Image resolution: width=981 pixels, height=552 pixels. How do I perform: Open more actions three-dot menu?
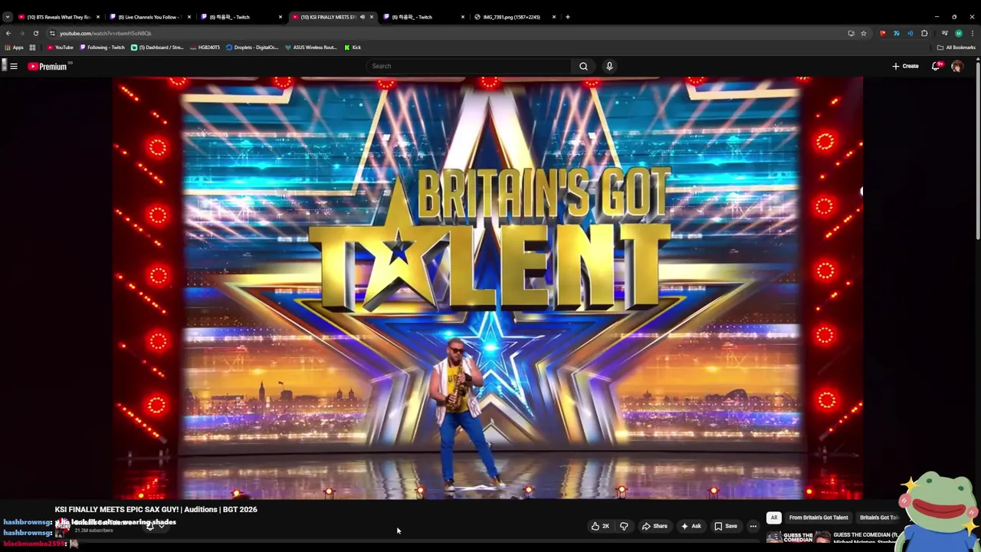pos(753,526)
